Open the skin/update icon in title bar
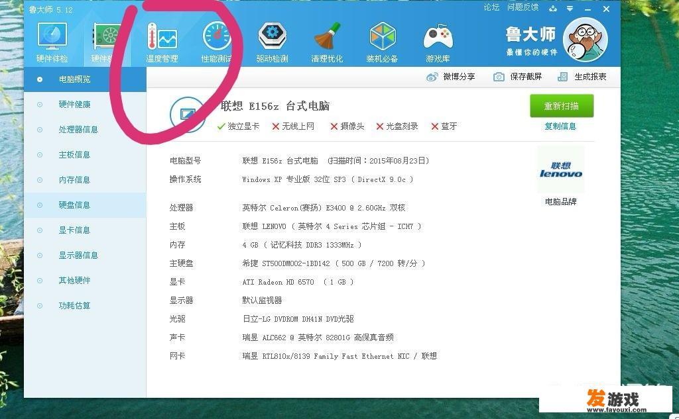This screenshot has height=419, width=679. click(x=553, y=9)
